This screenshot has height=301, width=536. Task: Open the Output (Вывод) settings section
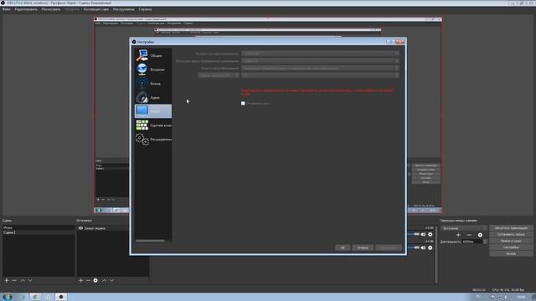coord(153,84)
